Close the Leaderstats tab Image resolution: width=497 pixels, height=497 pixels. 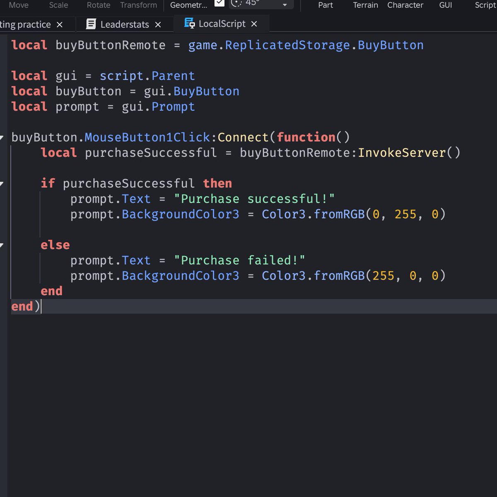[158, 25]
